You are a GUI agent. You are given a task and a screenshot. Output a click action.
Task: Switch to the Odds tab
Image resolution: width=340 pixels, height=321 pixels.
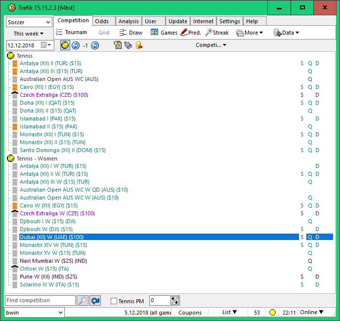pyautogui.click(x=102, y=21)
